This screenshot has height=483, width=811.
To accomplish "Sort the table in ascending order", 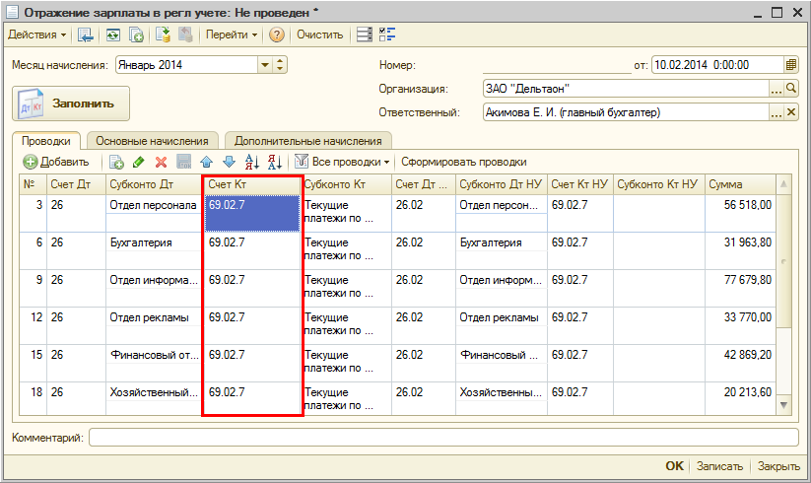I will tap(251, 162).
